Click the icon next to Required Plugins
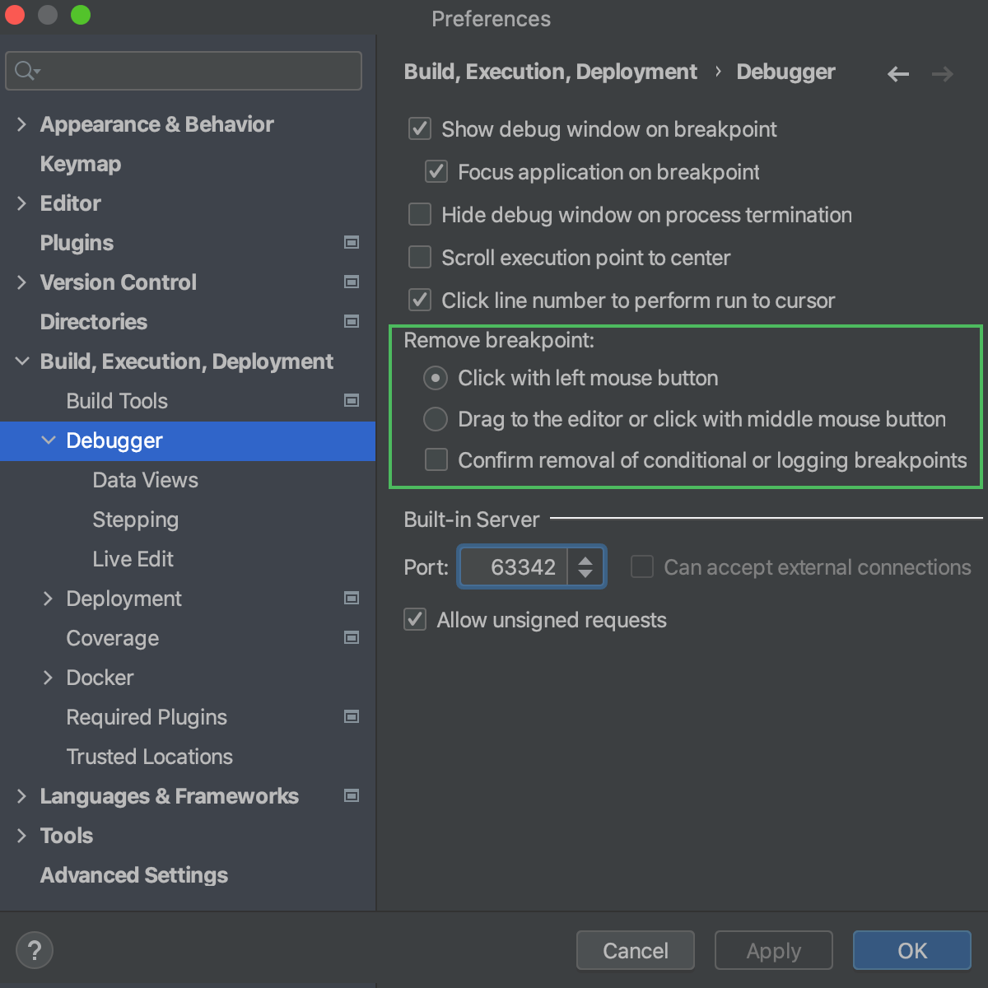Screen dimensions: 988x988 click(x=352, y=717)
